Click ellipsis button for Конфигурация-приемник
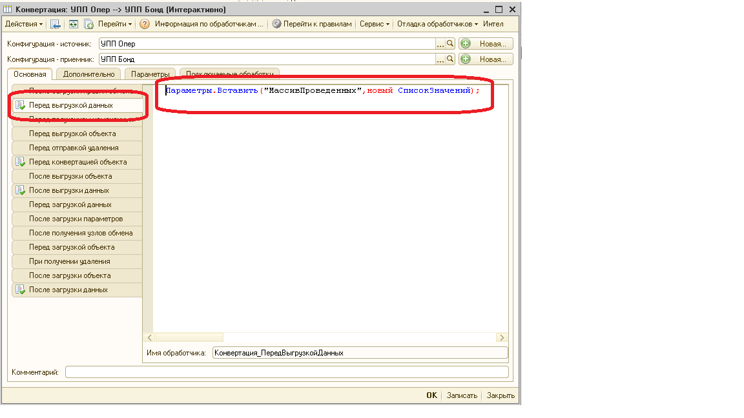 440,59
